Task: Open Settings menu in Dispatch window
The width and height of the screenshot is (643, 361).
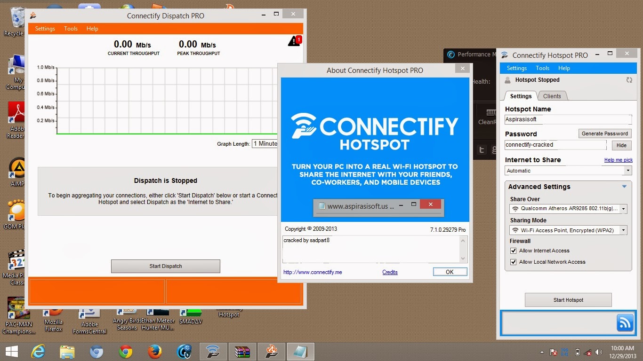Action: point(45,29)
